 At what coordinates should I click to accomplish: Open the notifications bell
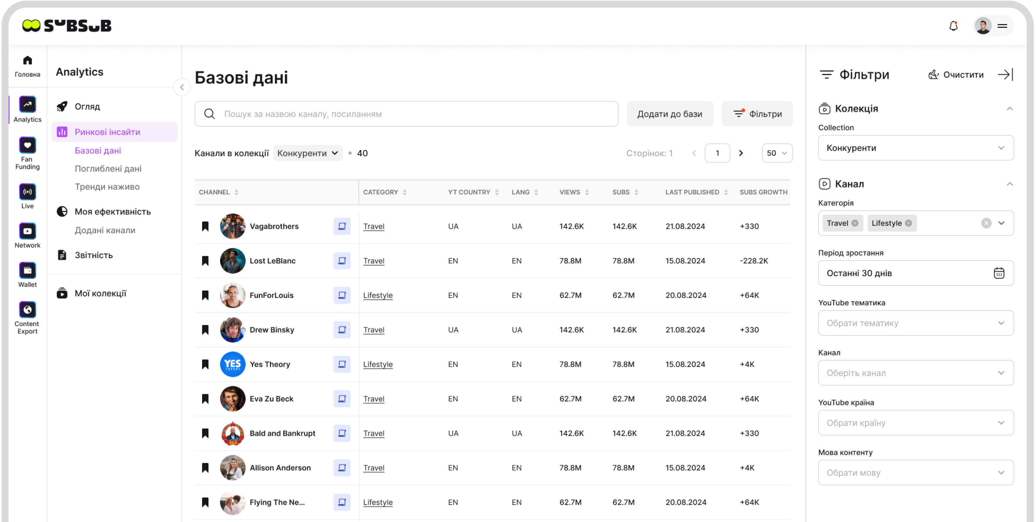coord(953,26)
